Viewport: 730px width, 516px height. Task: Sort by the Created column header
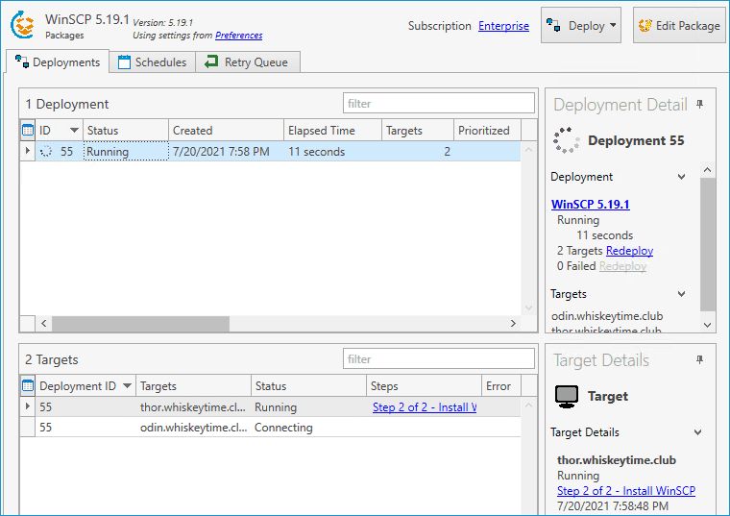[226, 131]
